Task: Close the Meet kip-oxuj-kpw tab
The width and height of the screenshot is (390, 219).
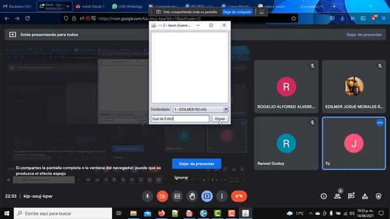Action: point(68,6)
